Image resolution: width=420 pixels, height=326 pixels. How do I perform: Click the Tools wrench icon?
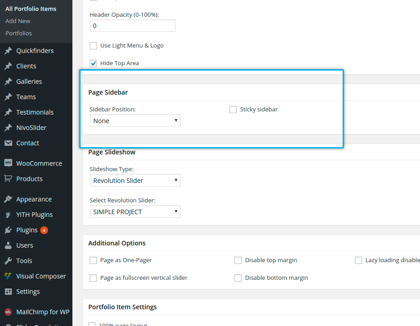[8, 261]
